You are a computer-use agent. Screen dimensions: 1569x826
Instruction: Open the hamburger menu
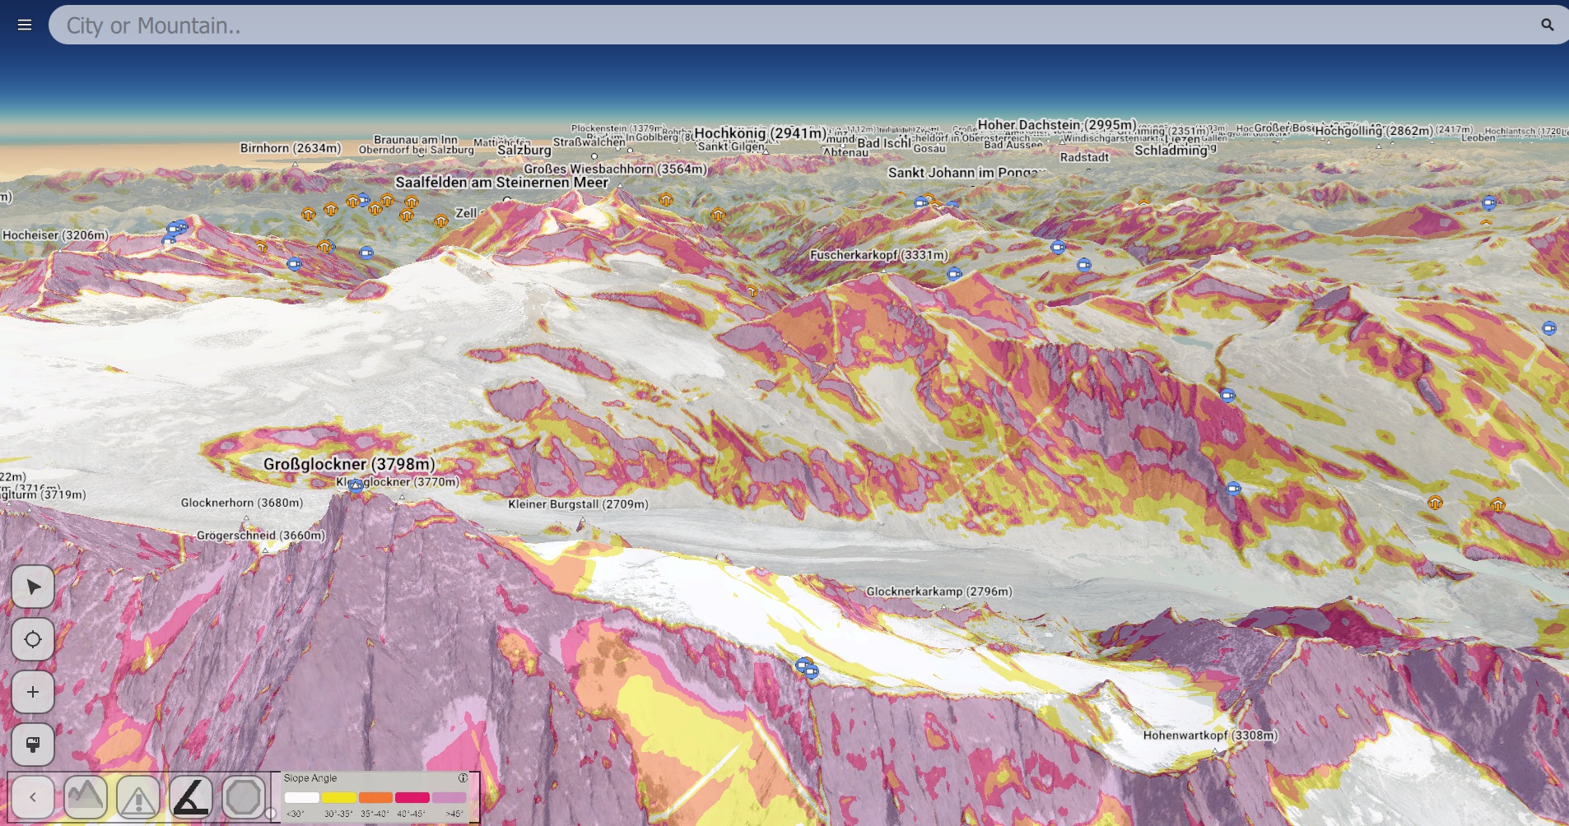24,24
